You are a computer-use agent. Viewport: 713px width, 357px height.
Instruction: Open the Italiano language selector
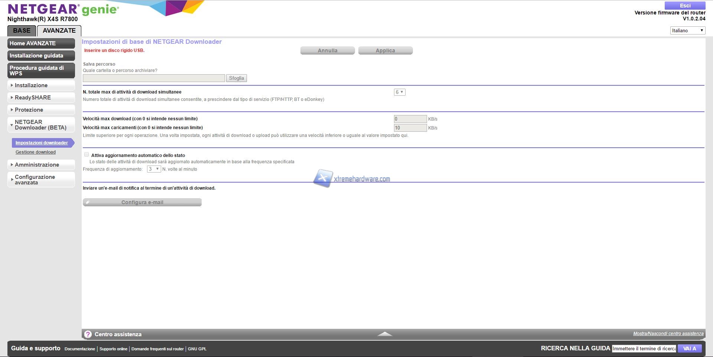(687, 30)
